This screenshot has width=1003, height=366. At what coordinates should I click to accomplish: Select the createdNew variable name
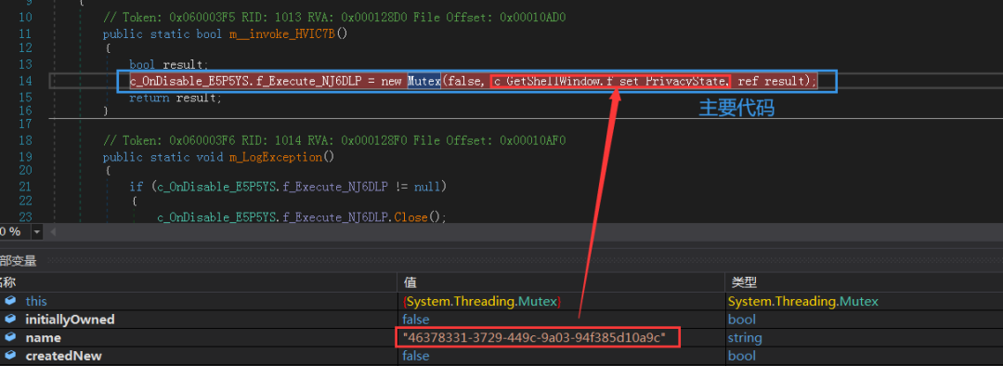[x=63, y=356]
